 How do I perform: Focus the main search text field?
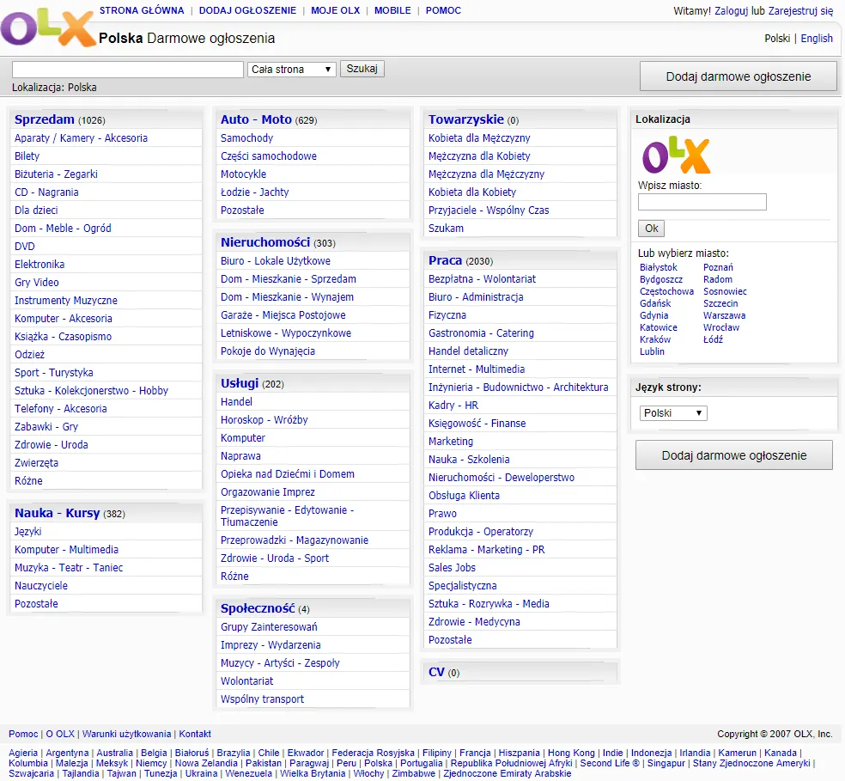pos(128,70)
